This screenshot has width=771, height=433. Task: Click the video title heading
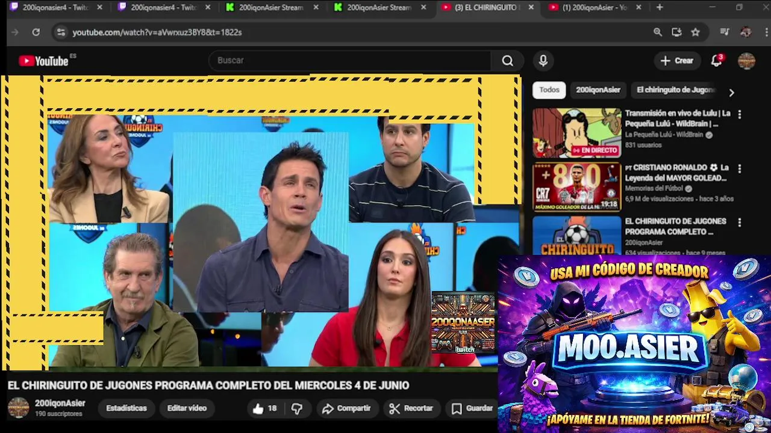tap(208, 385)
